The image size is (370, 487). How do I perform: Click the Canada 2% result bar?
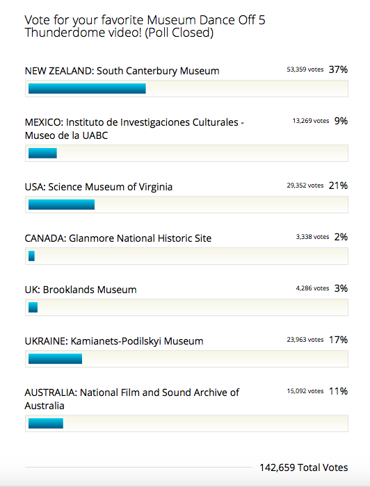(186, 256)
